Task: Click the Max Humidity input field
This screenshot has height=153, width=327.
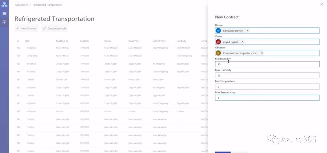Action: coord(267,75)
